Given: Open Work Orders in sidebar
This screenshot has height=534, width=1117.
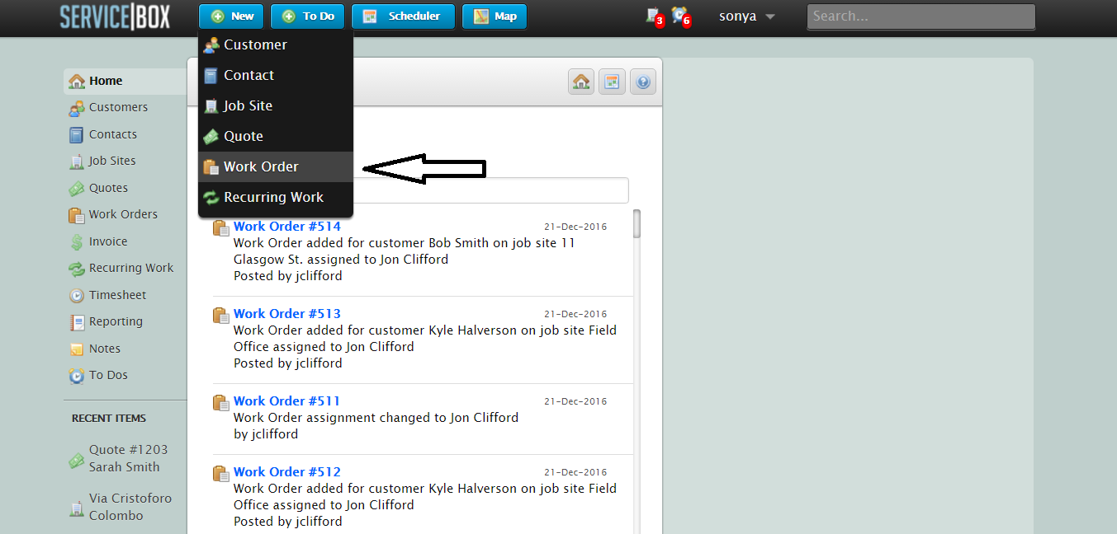Looking at the screenshot, I should 123,214.
